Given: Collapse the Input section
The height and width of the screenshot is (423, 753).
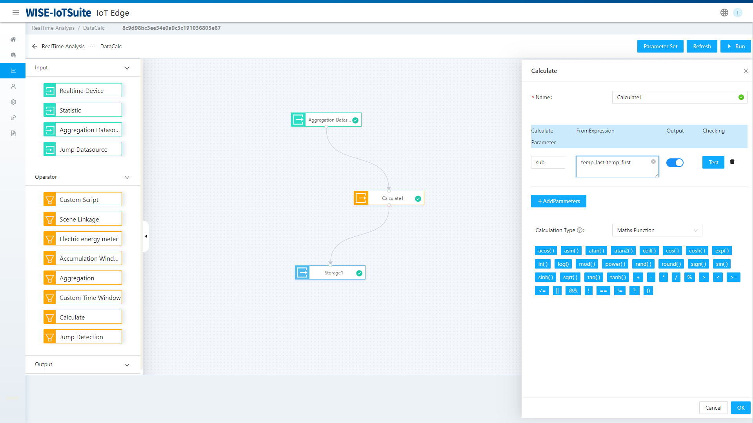Looking at the screenshot, I should 127,68.
